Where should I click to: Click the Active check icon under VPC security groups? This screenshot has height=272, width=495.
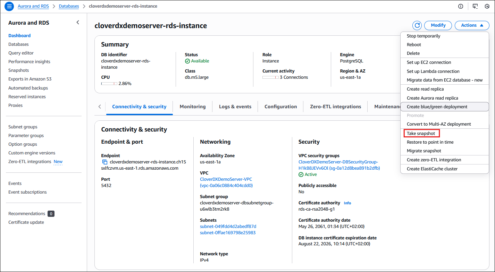[300, 174]
